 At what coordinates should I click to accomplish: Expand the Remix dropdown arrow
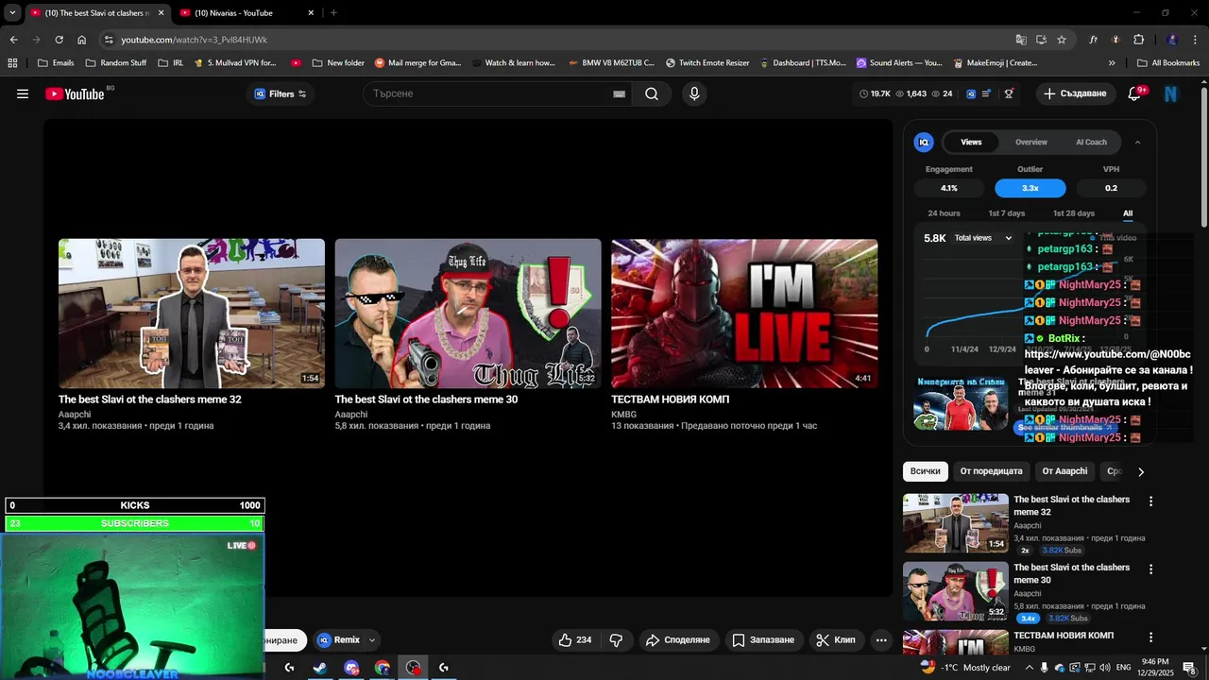point(372,639)
